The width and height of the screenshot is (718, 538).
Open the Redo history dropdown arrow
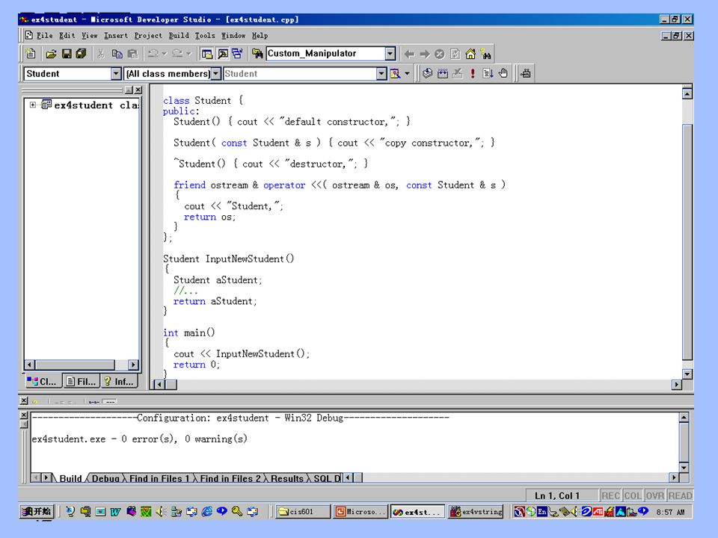tap(188, 54)
